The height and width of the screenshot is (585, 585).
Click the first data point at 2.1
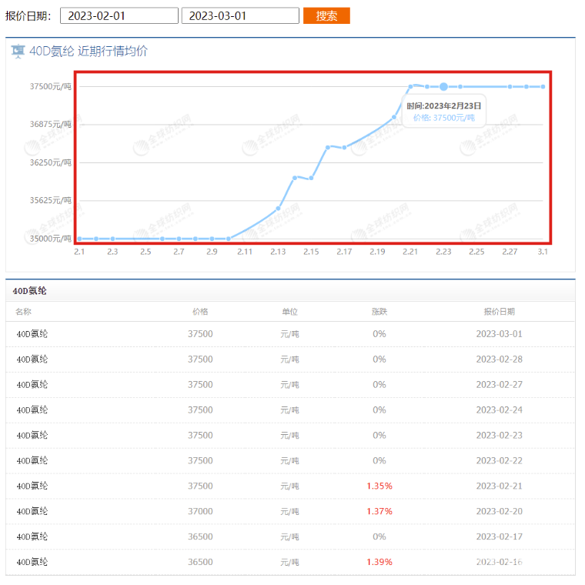pyautogui.click(x=79, y=239)
